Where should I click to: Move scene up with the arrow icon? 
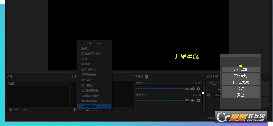pos(25,110)
